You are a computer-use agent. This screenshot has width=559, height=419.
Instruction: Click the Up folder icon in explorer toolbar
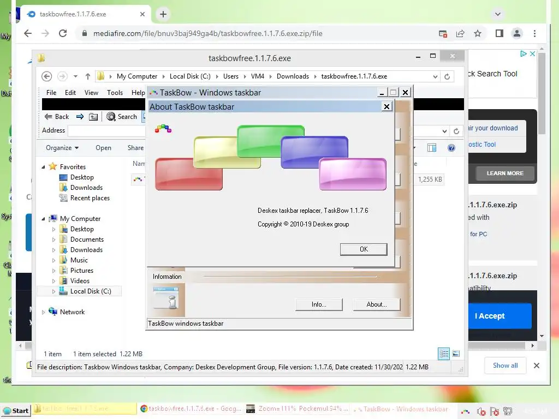pyautogui.click(x=93, y=117)
